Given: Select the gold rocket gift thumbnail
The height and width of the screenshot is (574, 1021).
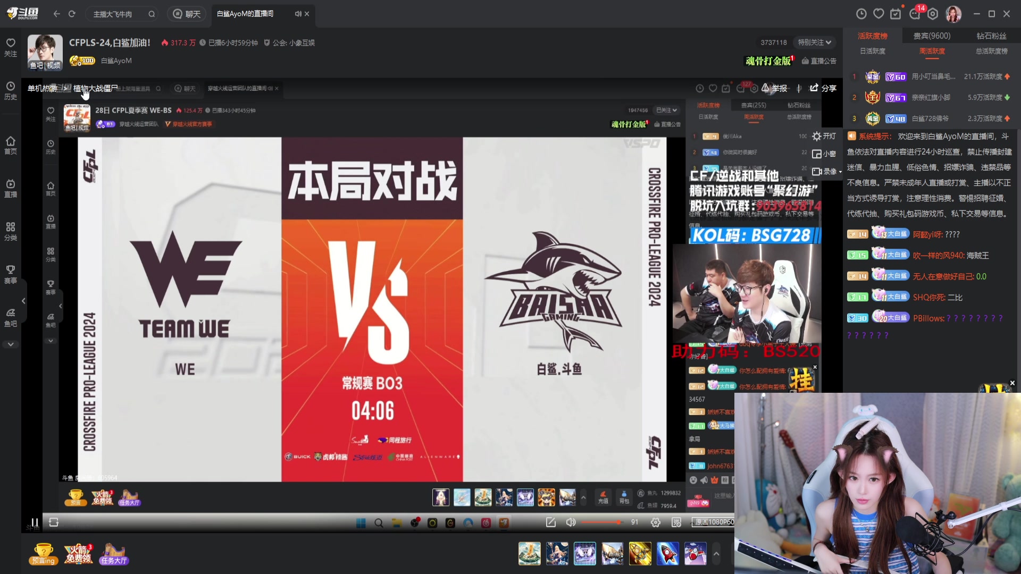Looking at the screenshot, I should pyautogui.click(x=640, y=554).
